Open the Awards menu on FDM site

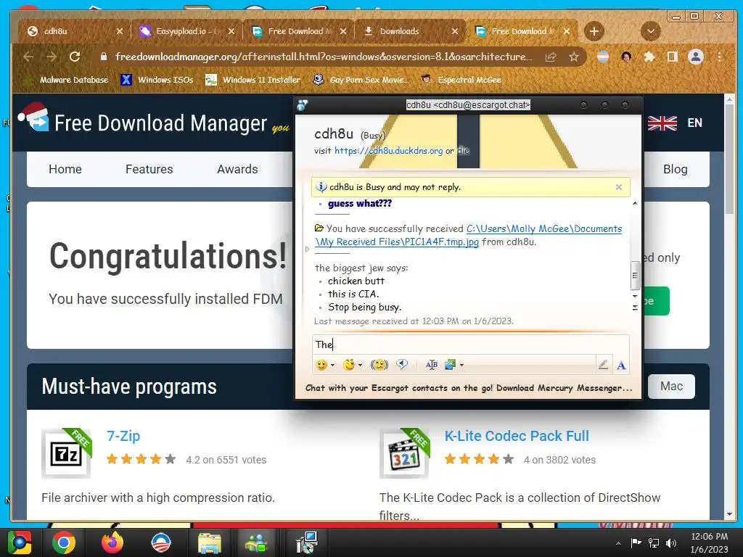237,169
